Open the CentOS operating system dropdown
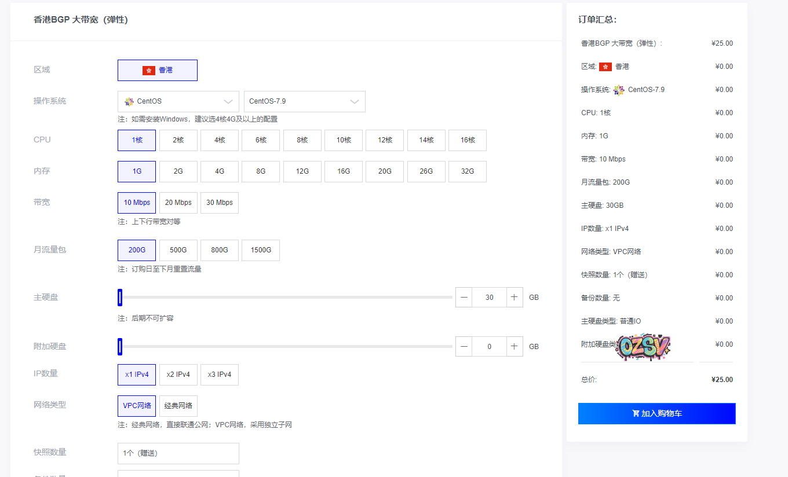Viewport: 788px width, 477px height. click(178, 101)
